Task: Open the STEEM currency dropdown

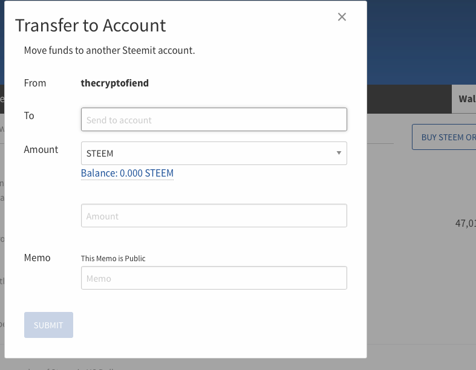Action: tap(214, 154)
